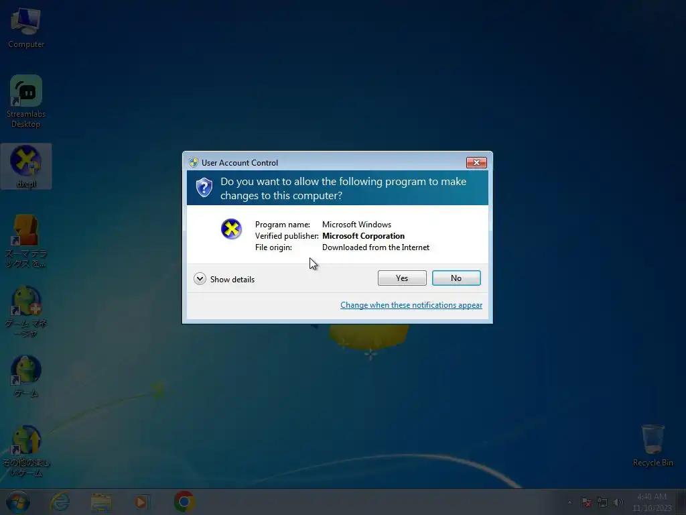Open the Windows Start menu
Screen dimensions: 686x515
(x=18, y=502)
